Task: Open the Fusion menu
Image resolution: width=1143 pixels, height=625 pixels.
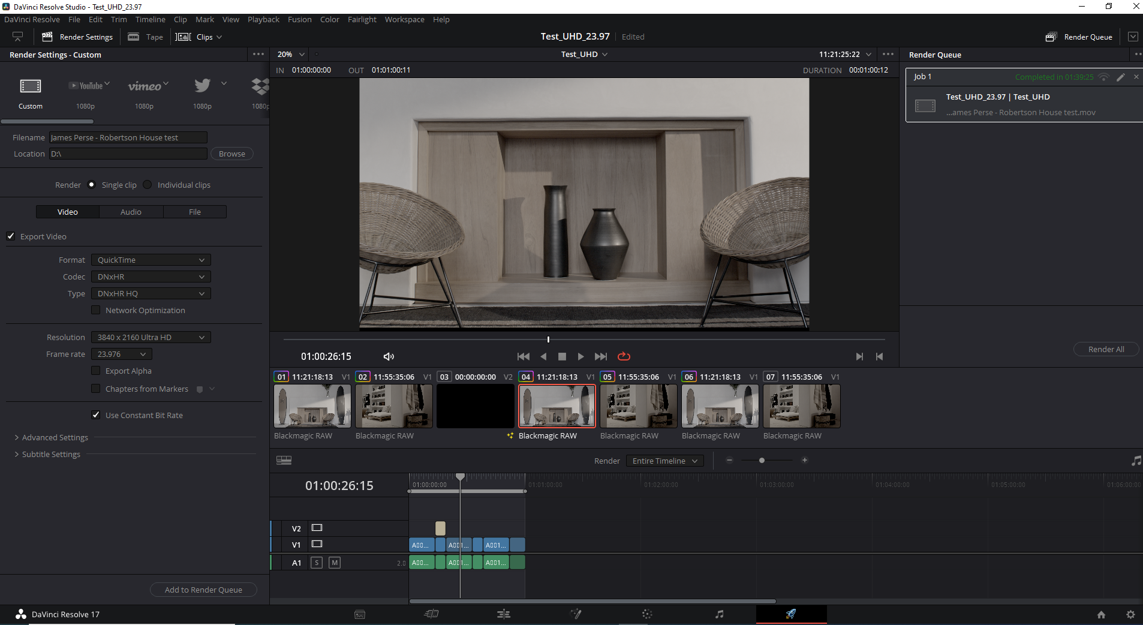Action: (x=300, y=19)
